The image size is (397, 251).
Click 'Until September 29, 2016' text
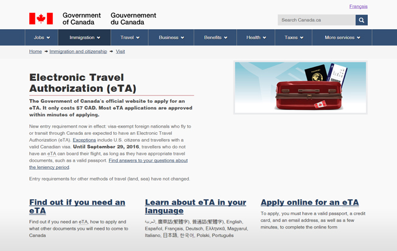click(x=106, y=146)
